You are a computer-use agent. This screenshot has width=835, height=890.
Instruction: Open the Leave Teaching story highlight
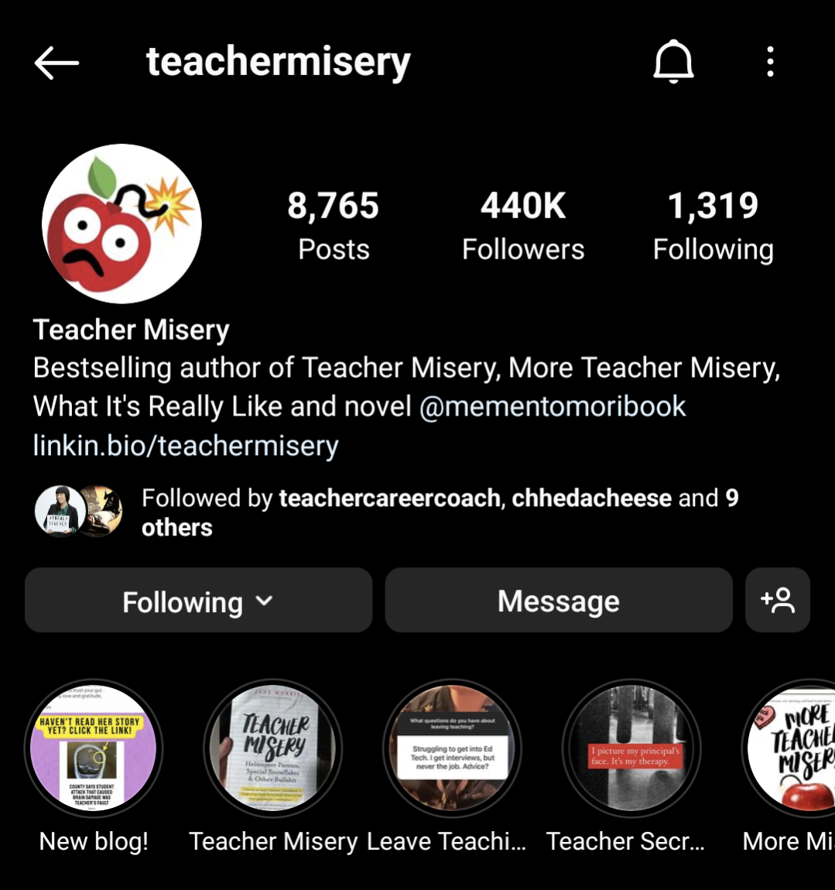[453, 748]
